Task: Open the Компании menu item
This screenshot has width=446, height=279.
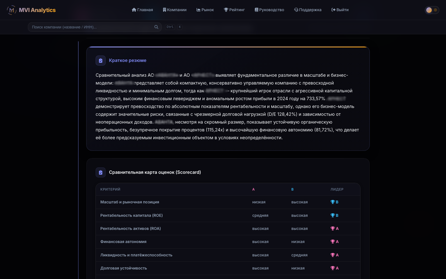Action: pos(175,10)
